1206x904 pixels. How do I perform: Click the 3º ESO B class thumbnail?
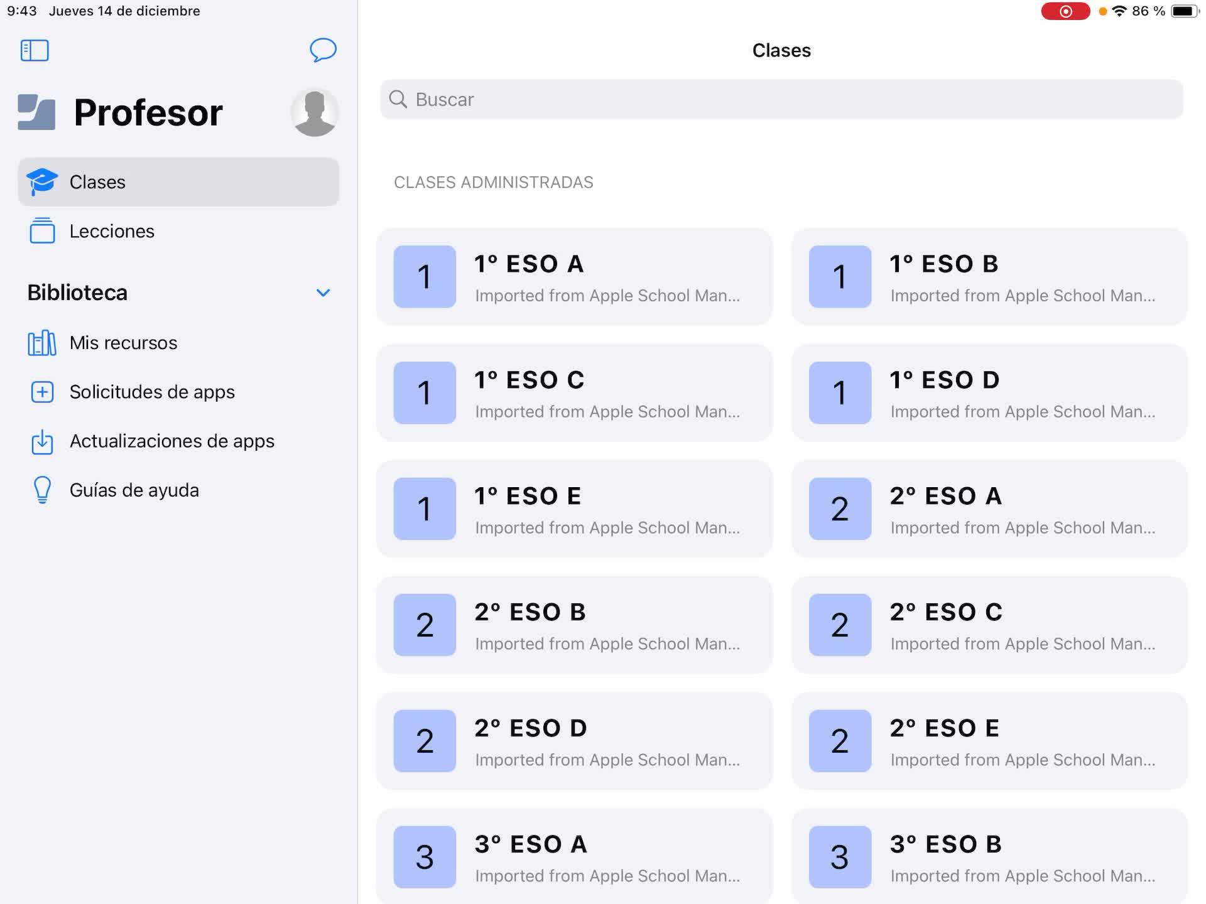coord(840,857)
